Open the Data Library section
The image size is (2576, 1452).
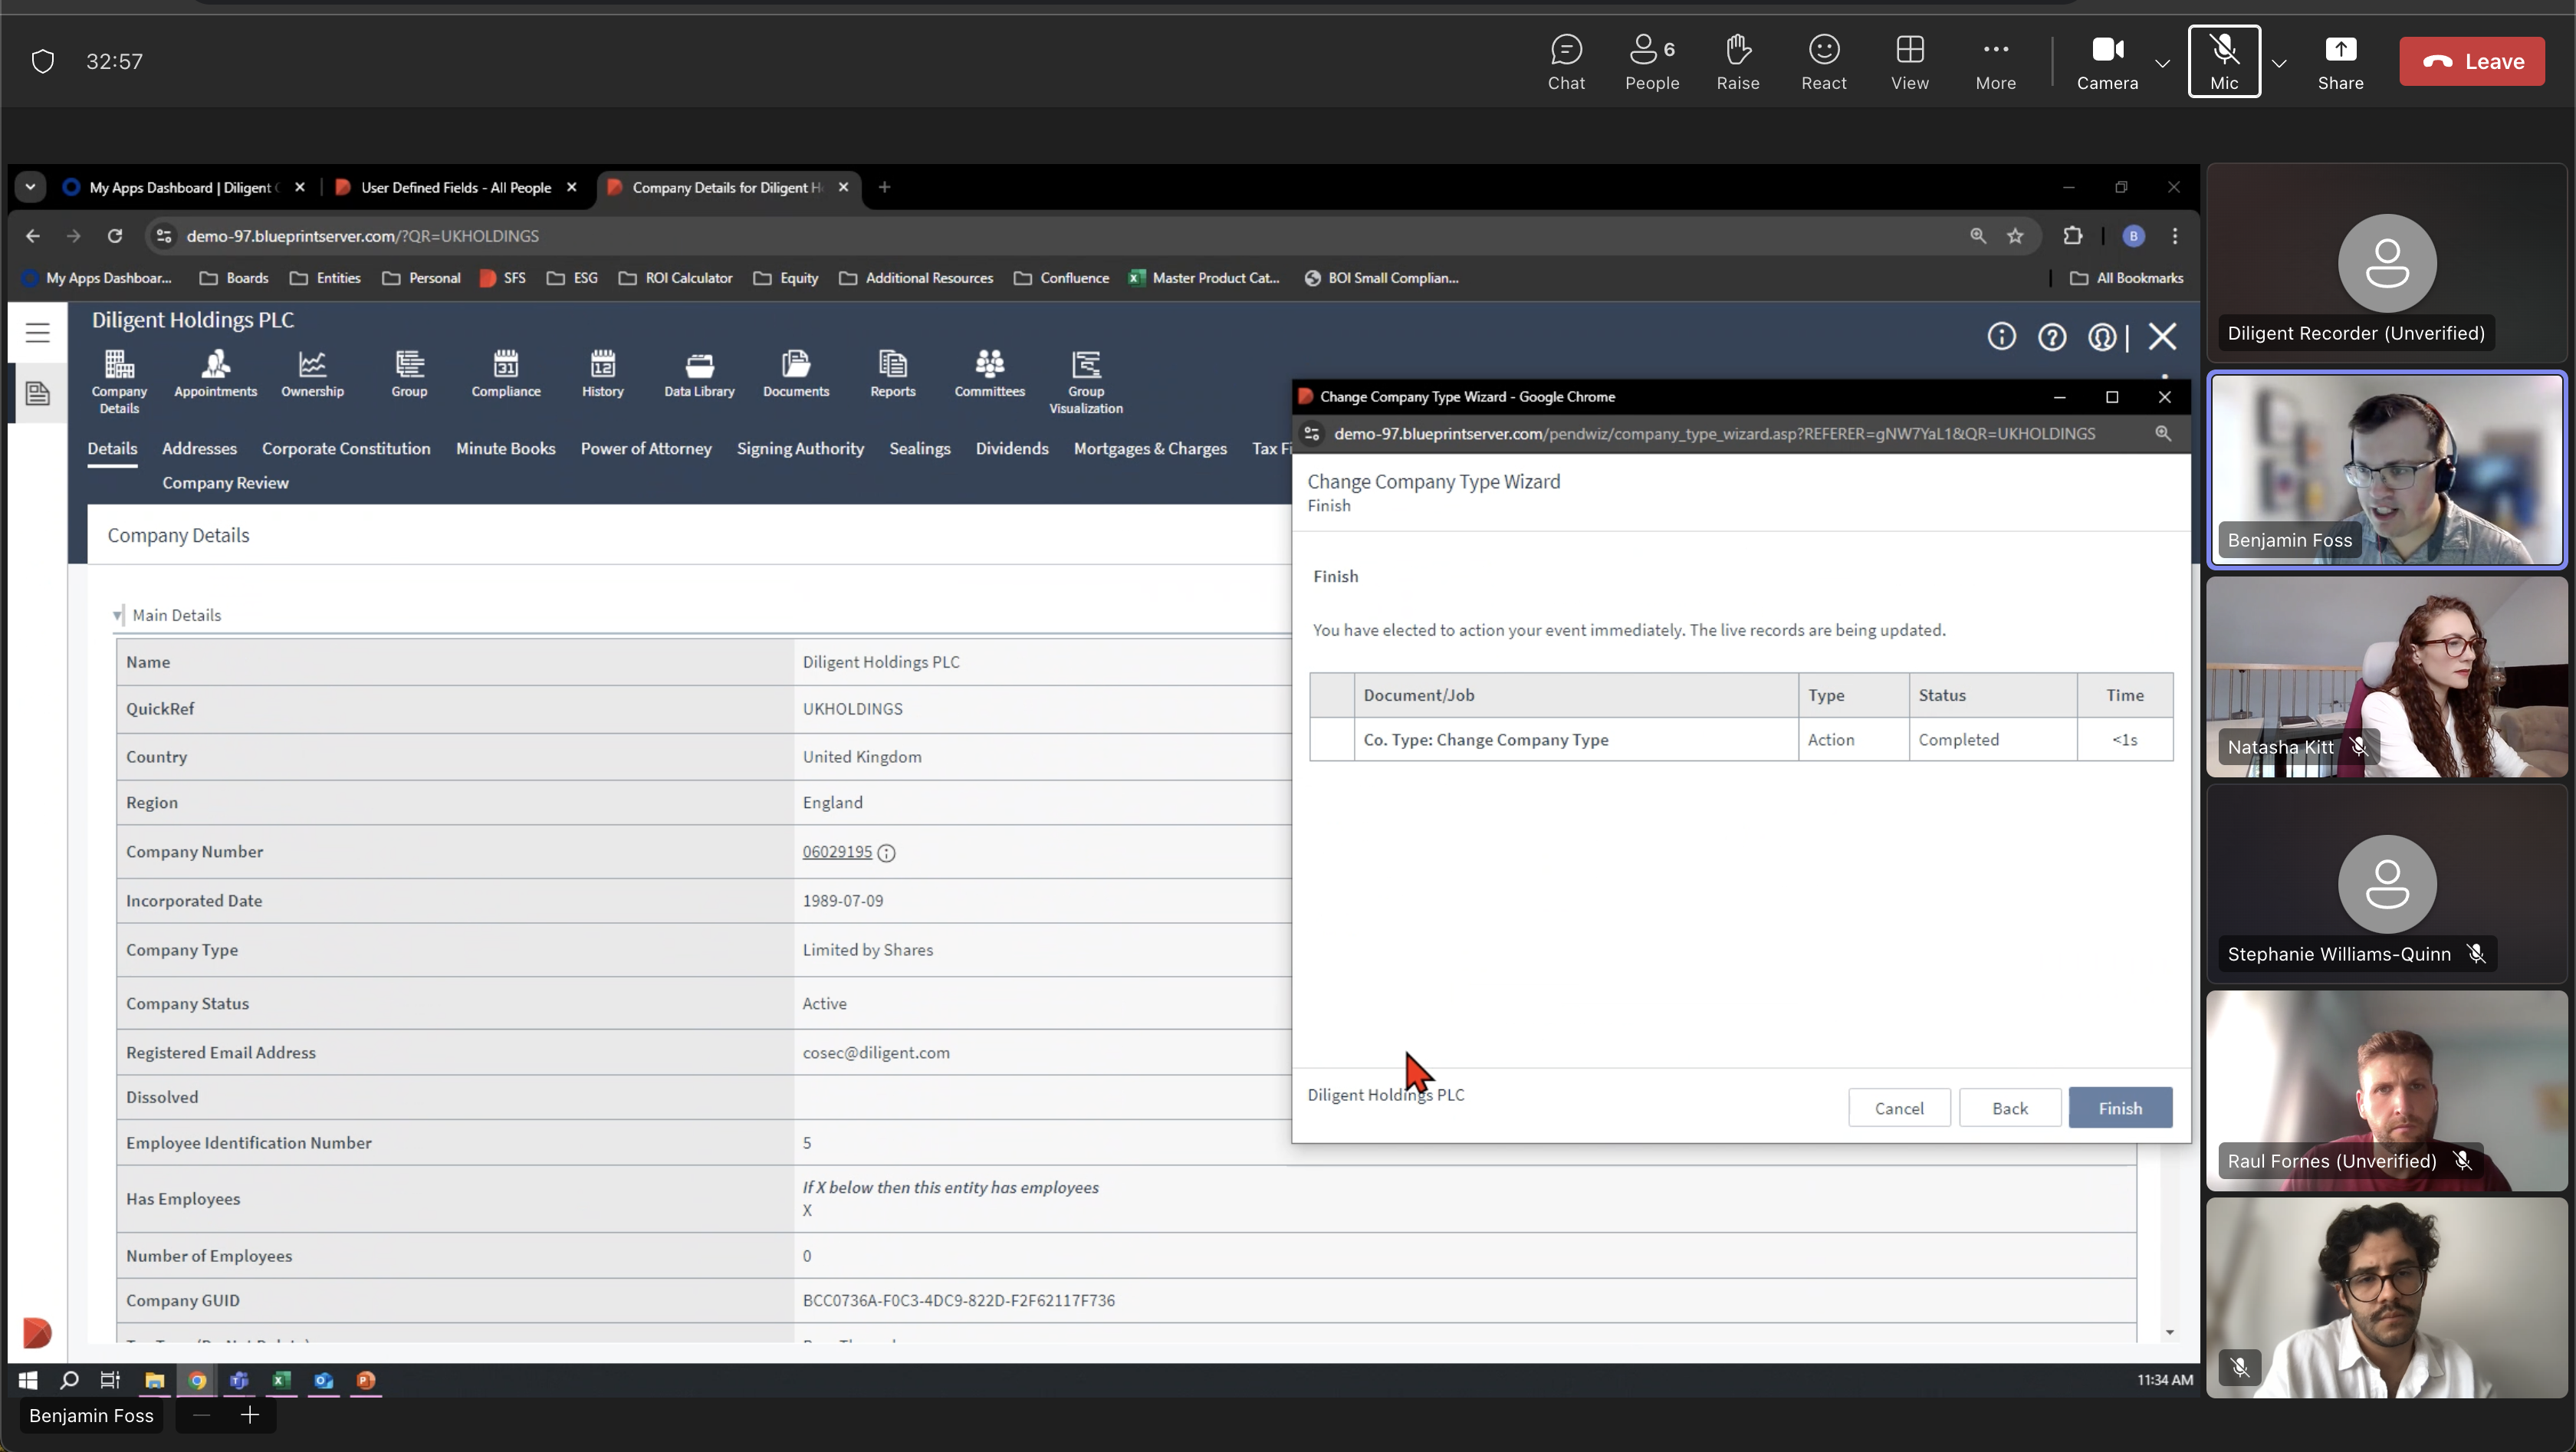pyautogui.click(x=699, y=374)
